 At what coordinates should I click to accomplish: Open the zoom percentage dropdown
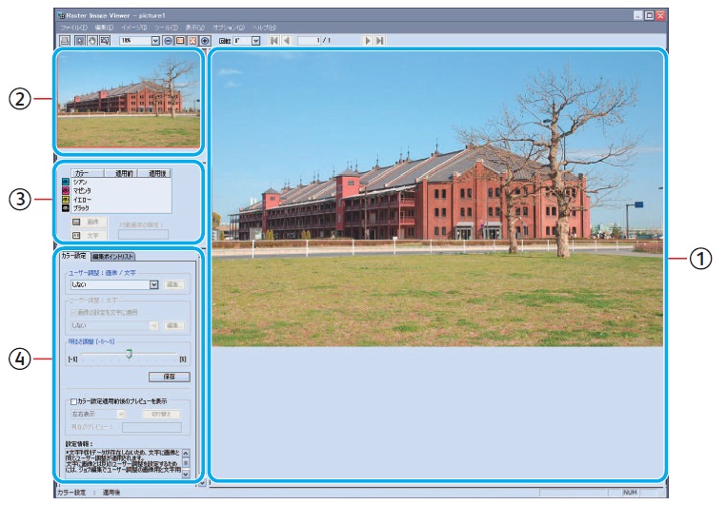click(x=155, y=42)
